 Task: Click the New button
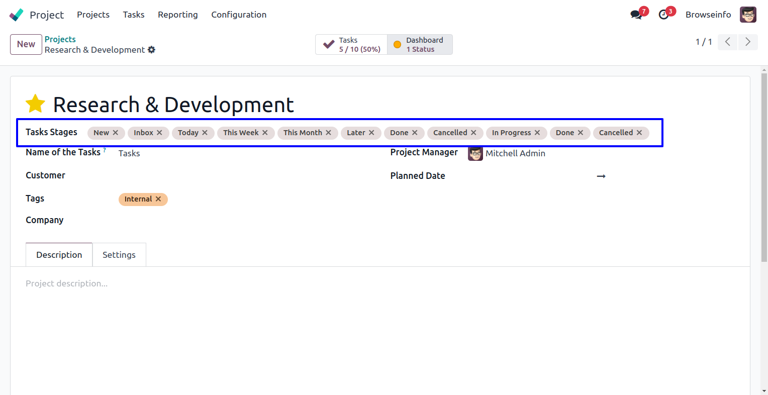point(26,44)
